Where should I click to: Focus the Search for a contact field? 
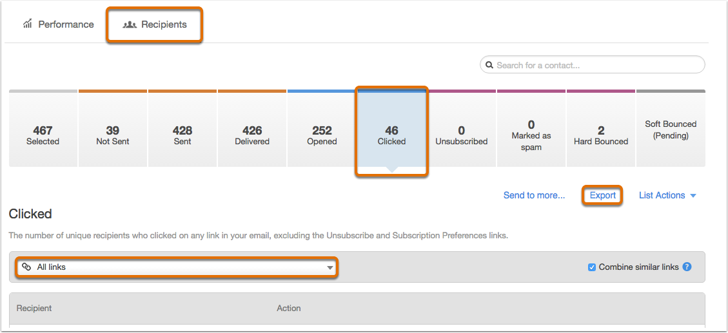point(593,65)
